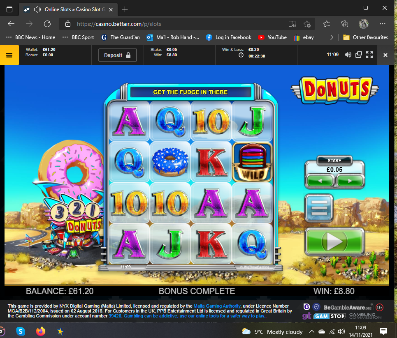Image resolution: width=397 pixels, height=338 pixels.
Task: Open system volume control in tray
Action: coord(341,331)
